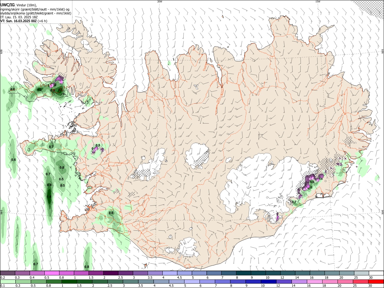Select the deep navy lower-bar swatch between 10 and 12
Screen dimensions: 384x288
coord(268,282)
